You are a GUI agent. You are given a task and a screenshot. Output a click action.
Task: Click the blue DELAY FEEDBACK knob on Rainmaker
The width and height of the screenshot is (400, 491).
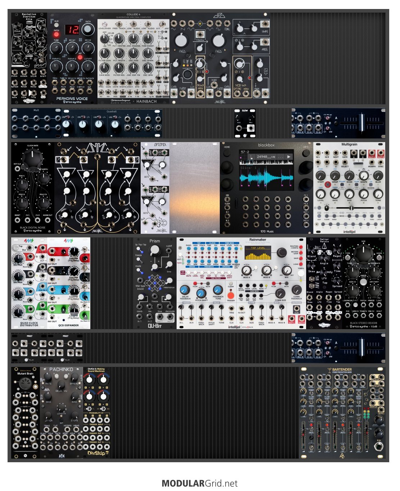click(185, 290)
